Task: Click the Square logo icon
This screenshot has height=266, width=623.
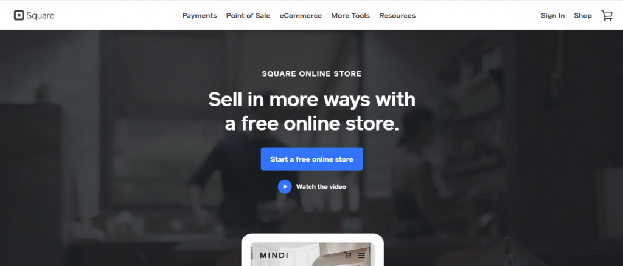Action: (19, 15)
